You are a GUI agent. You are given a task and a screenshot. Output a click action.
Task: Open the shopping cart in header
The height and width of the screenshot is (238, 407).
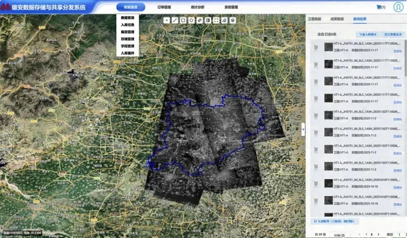coord(379,7)
